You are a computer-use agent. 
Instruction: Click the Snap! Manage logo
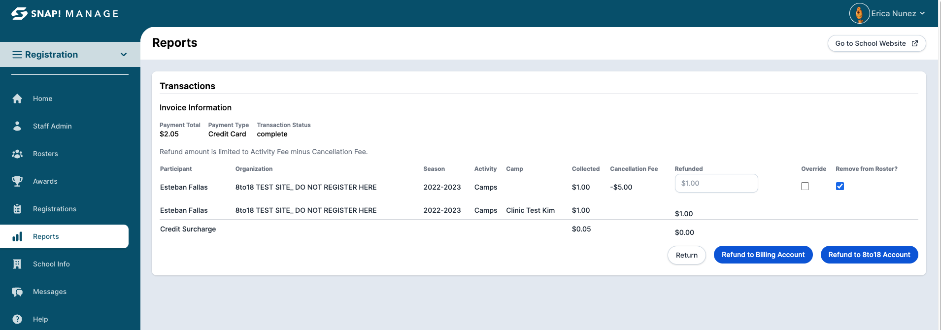click(65, 13)
